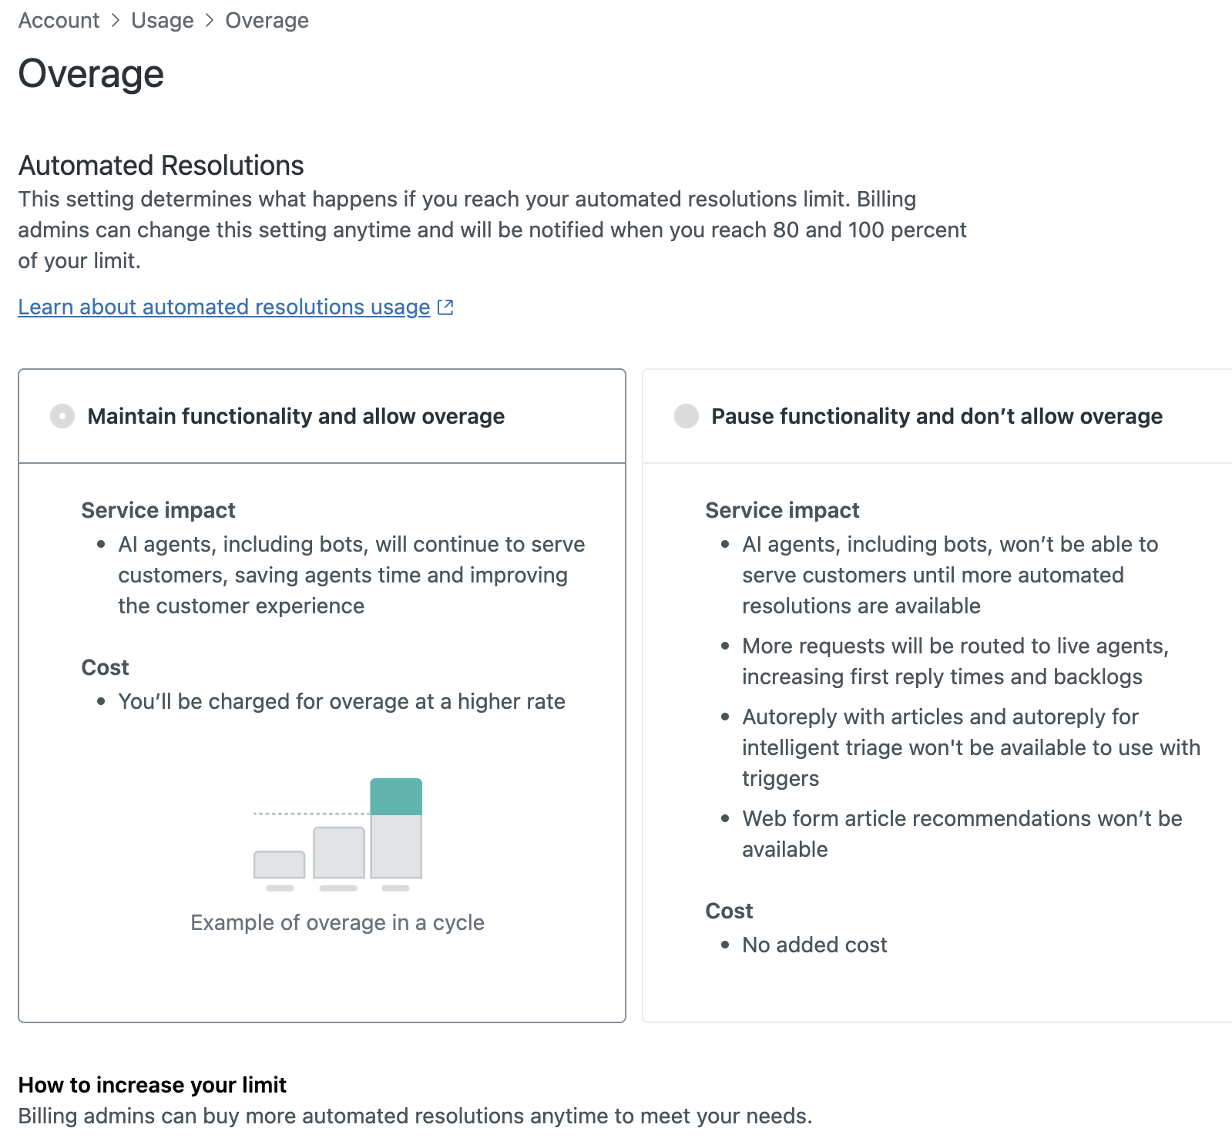Click the Pause functionality and don't allow overage label
Image resolution: width=1232 pixels, height=1138 pixels.
[x=937, y=416]
